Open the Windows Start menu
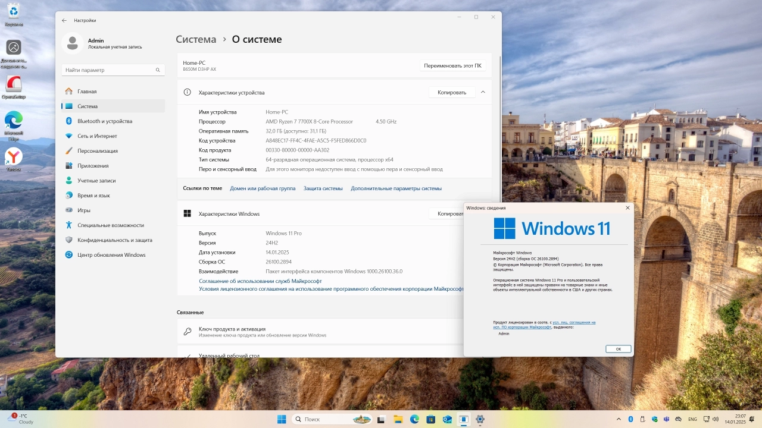Screen dimensions: 762x428 tap(282, 419)
